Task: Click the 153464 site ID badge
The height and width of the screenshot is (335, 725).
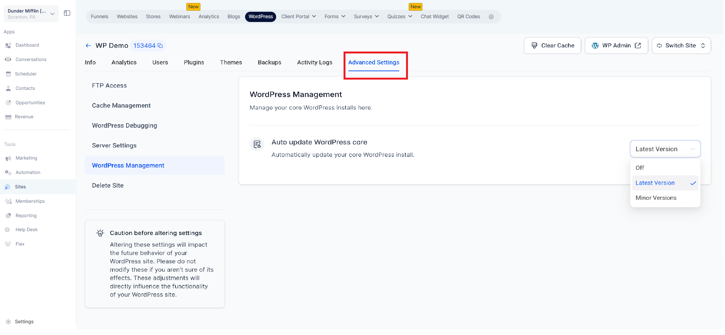Action: point(148,45)
